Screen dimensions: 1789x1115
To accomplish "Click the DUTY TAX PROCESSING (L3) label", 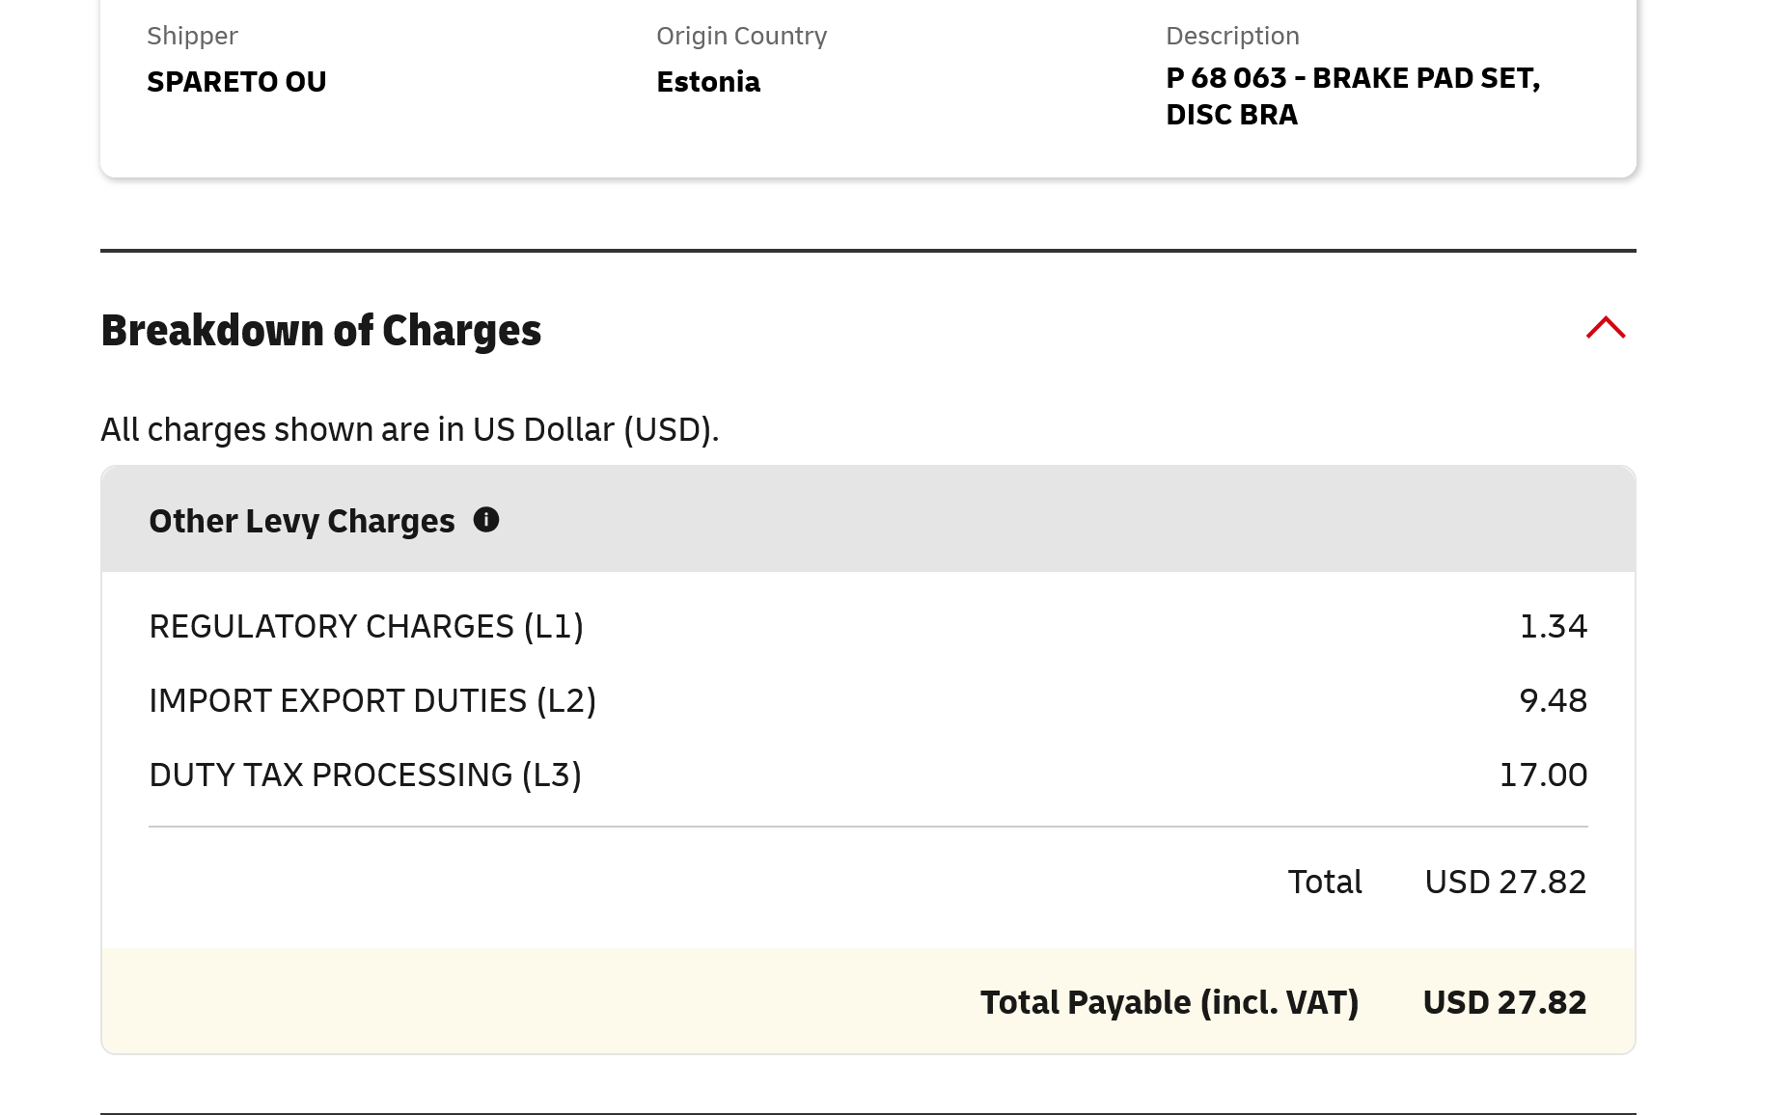I will coord(365,775).
